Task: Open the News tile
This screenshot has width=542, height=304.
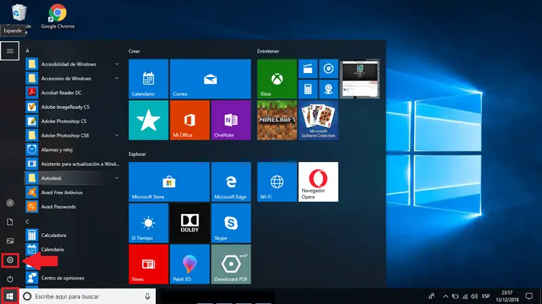Action: coord(148,264)
